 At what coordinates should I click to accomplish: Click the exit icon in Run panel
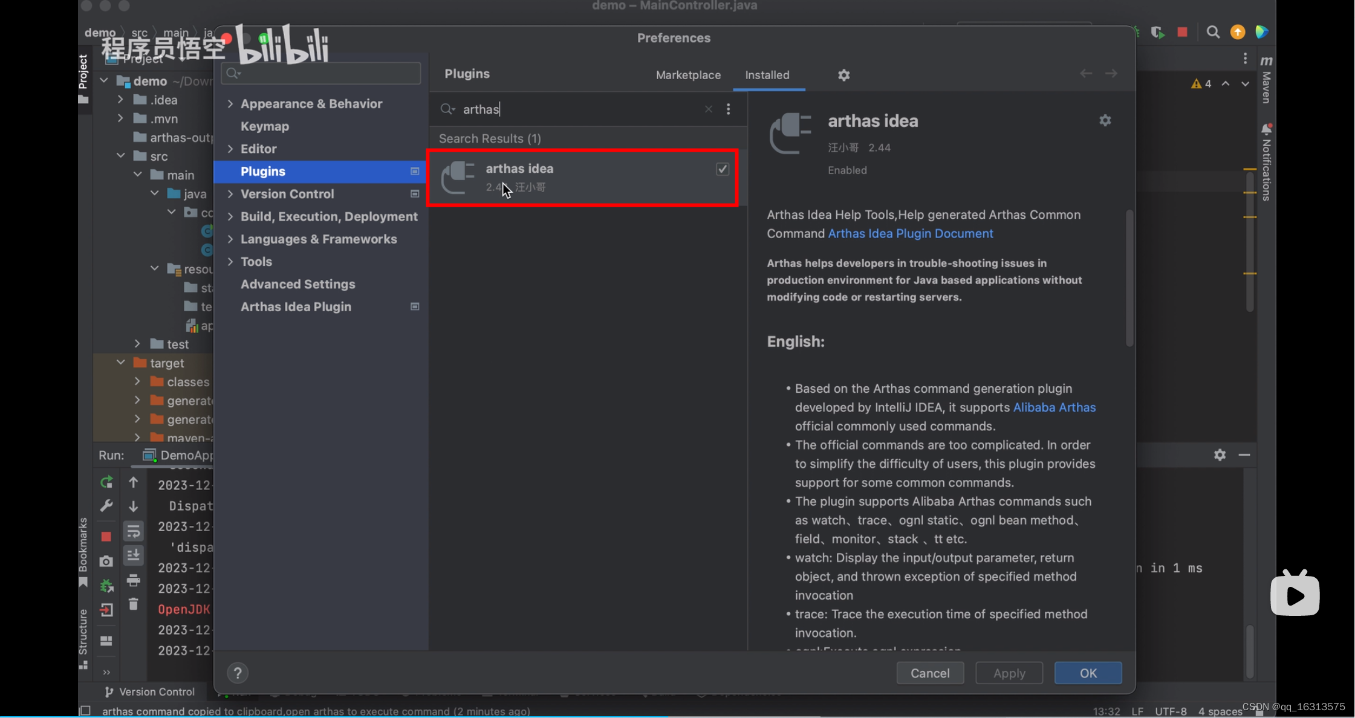point(106,610)
